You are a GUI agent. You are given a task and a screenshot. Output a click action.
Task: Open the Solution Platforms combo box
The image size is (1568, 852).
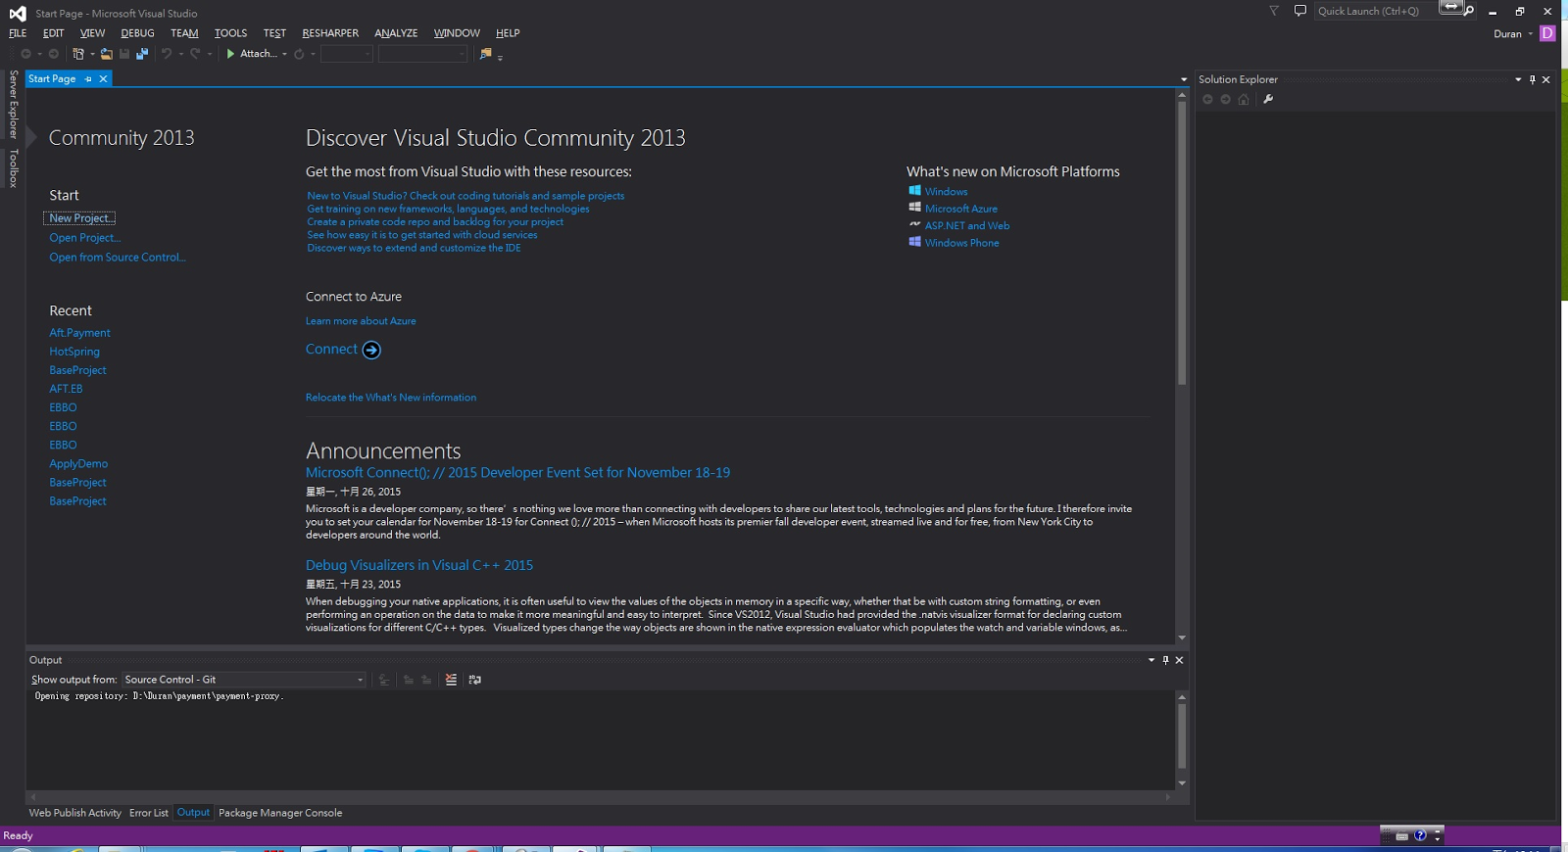(422, 54)
